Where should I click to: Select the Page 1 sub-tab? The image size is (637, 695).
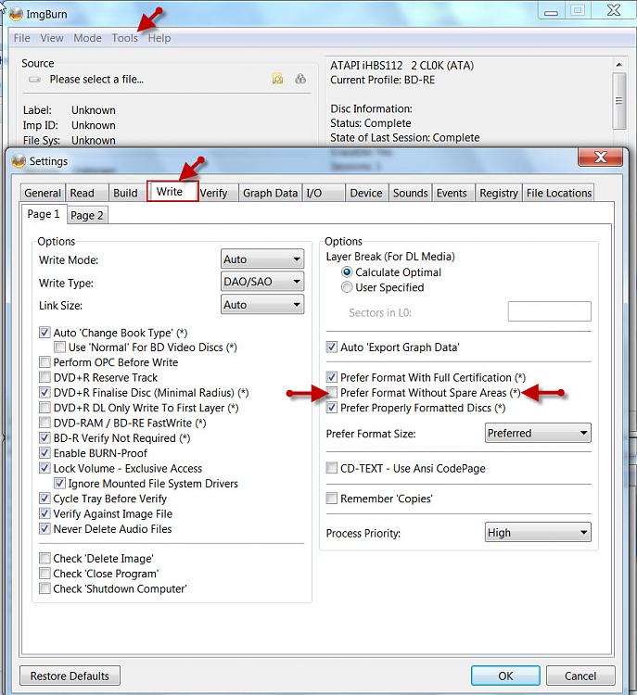44,214
